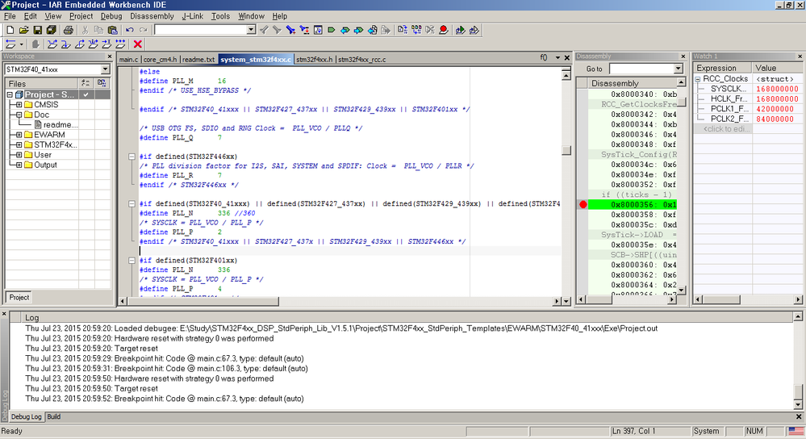
Task: Undo the last edit
Action: [x=130, y=30]
